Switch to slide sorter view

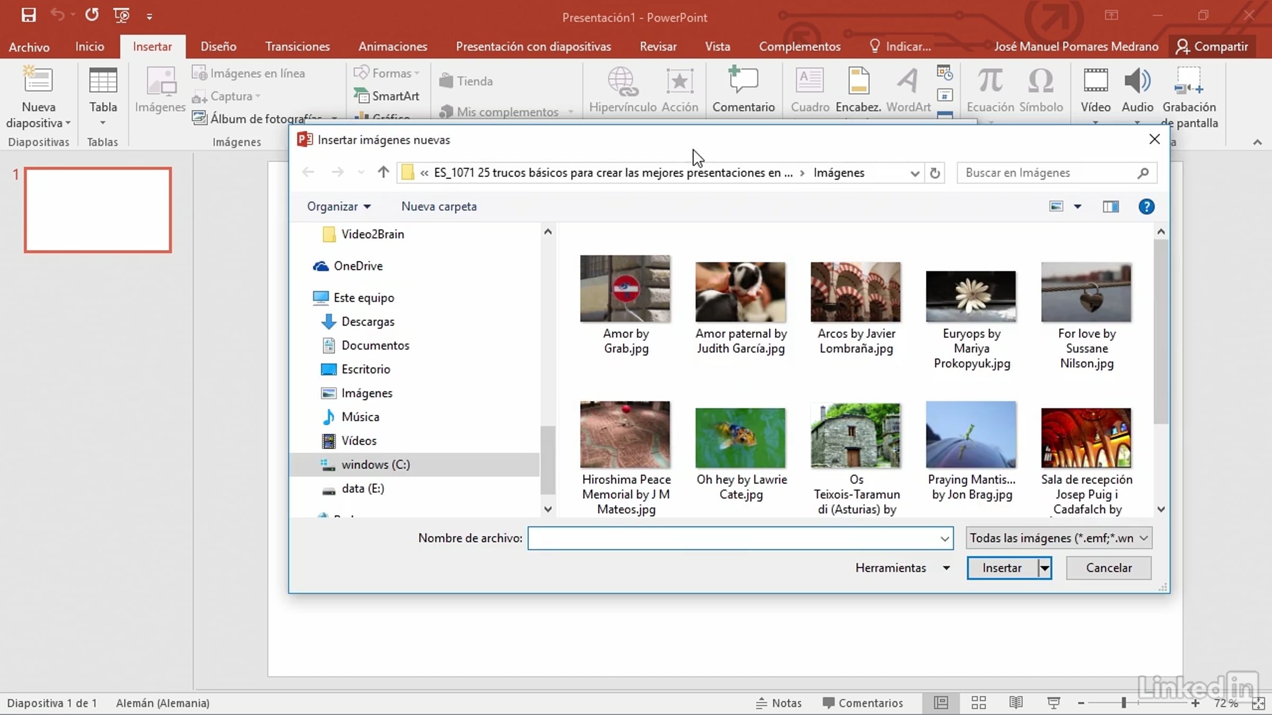pyautogui.click(x=978, y=703)
